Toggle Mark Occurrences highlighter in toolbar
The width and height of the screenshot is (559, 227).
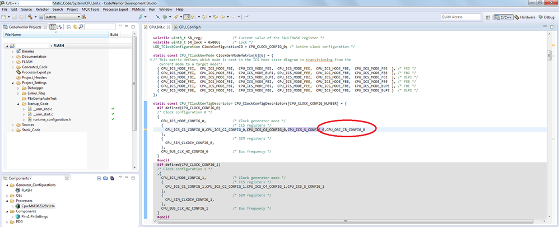(187, 17)
